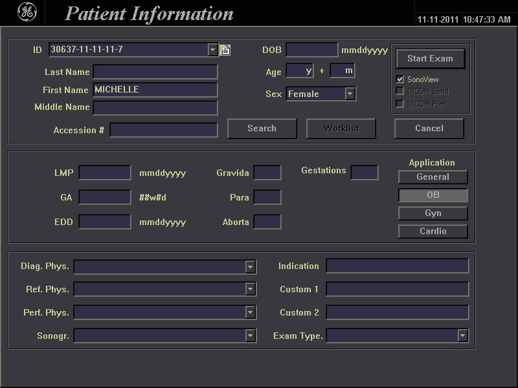This screenshot has width=518, height=388.
Task: Click the GE logo icon
Action: point(27,13)
